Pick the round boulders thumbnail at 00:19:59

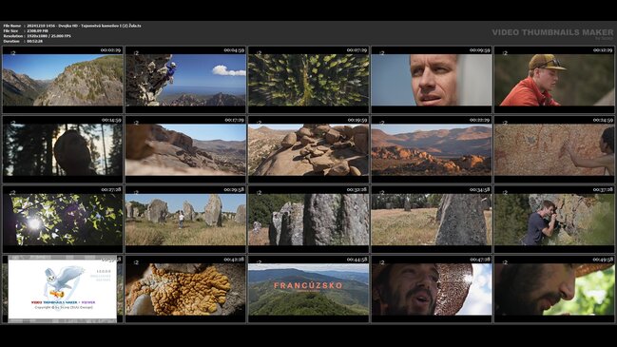click(308, 149)
